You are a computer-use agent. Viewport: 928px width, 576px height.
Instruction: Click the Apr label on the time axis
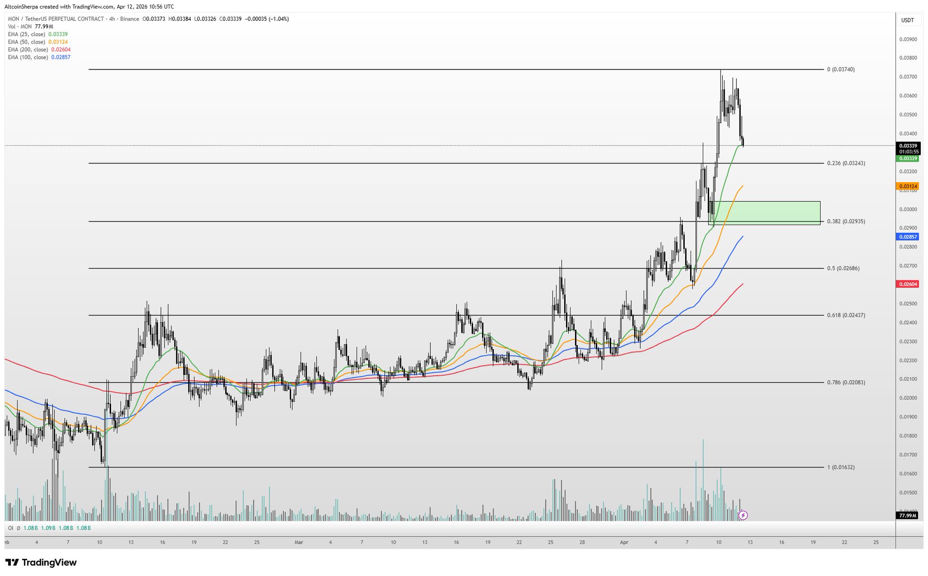click(x=624, y=542)
